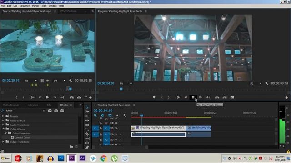Switch to the Effect Controls tab

pyautogui.click(x=69, y=11)
